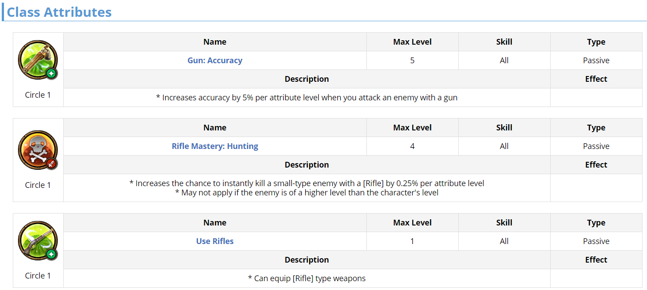Click the Class Attributes section heading
The image size is (647, 290).
click(59, 12)
